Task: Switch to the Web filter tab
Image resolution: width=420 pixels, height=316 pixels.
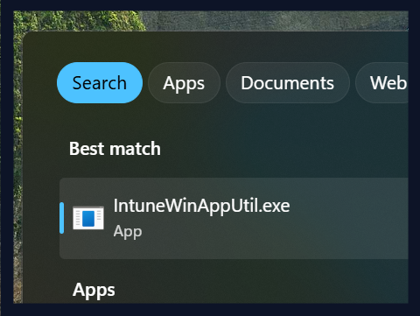Action: 382,83
